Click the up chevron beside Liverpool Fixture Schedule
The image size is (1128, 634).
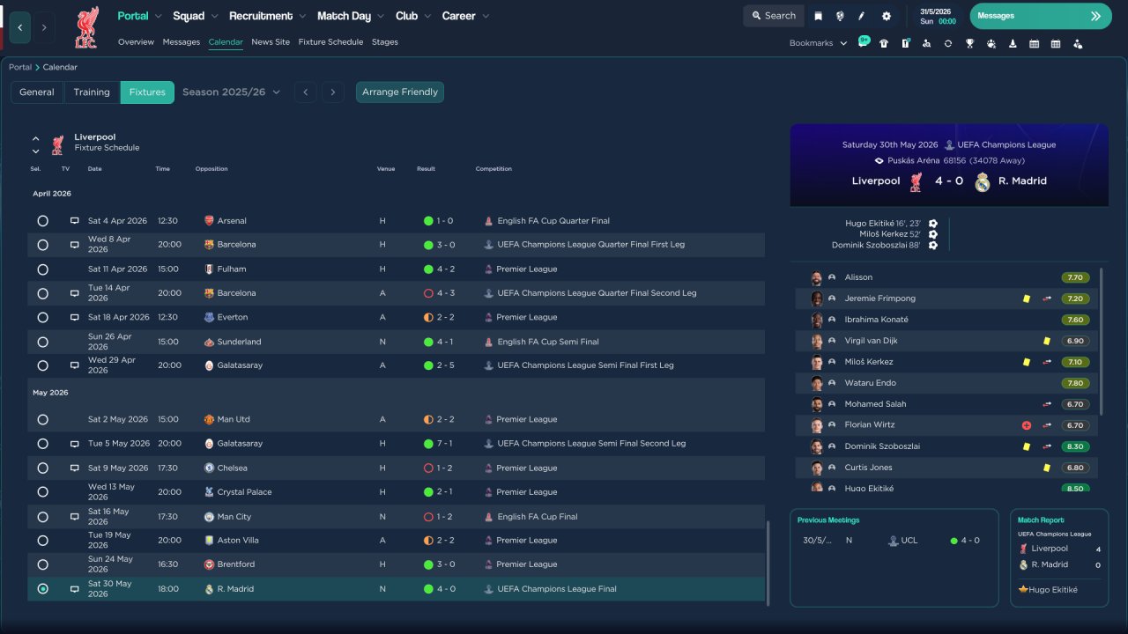36,138
